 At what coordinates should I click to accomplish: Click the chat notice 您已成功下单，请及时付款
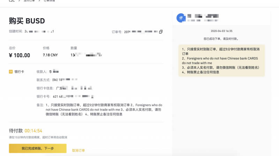(221, 39)
